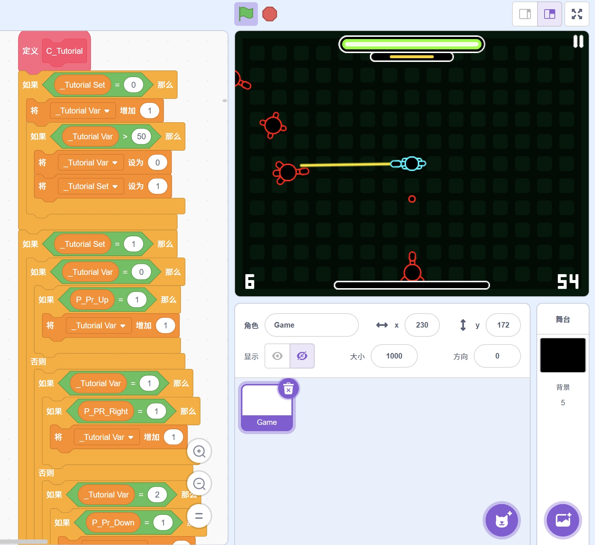The width and height of the screenshot is (595, 545).
Task: Hide the sprite using crossed-eye icon
Action: click(302, 356)
